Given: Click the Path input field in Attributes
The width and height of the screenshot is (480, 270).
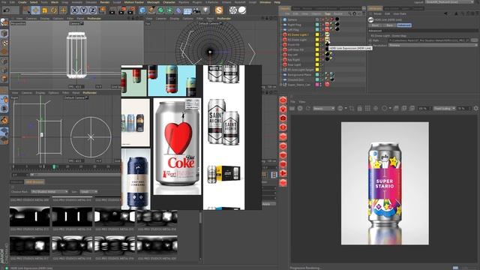Looking at the screenshot, I should 430,40.
